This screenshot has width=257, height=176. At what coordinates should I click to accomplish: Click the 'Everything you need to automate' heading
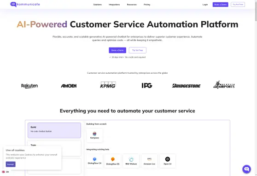pos(128,111)
